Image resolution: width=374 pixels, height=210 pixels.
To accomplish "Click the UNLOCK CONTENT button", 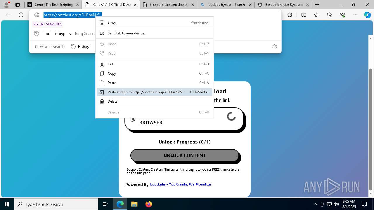I will (x=184, y=155).
